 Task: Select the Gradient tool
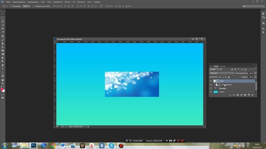pyautogui.click(x=2, y=54)
